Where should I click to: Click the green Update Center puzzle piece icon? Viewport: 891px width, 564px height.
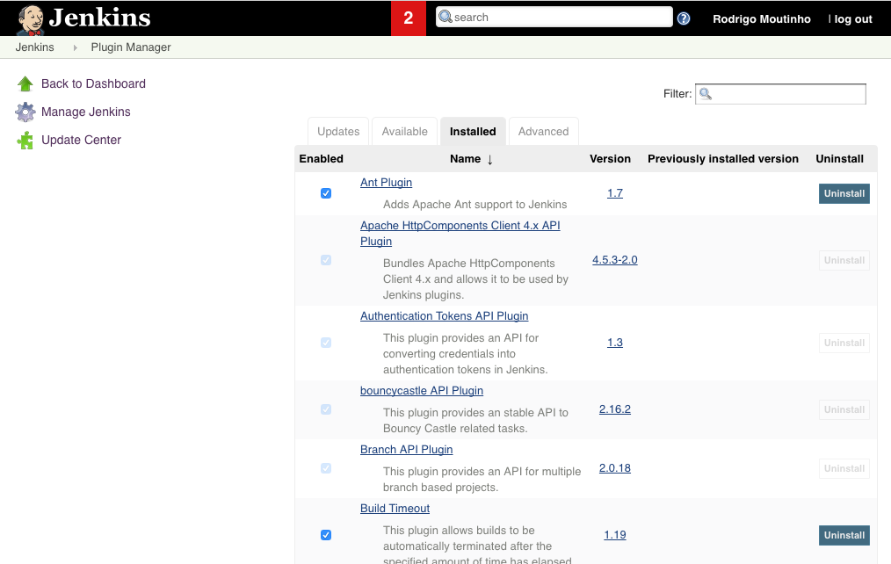(x=25, y=140)
